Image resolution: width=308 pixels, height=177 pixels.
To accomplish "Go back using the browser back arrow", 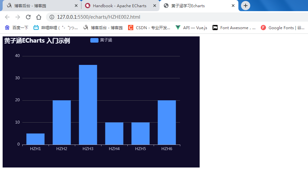I will (x=7, y=17).
